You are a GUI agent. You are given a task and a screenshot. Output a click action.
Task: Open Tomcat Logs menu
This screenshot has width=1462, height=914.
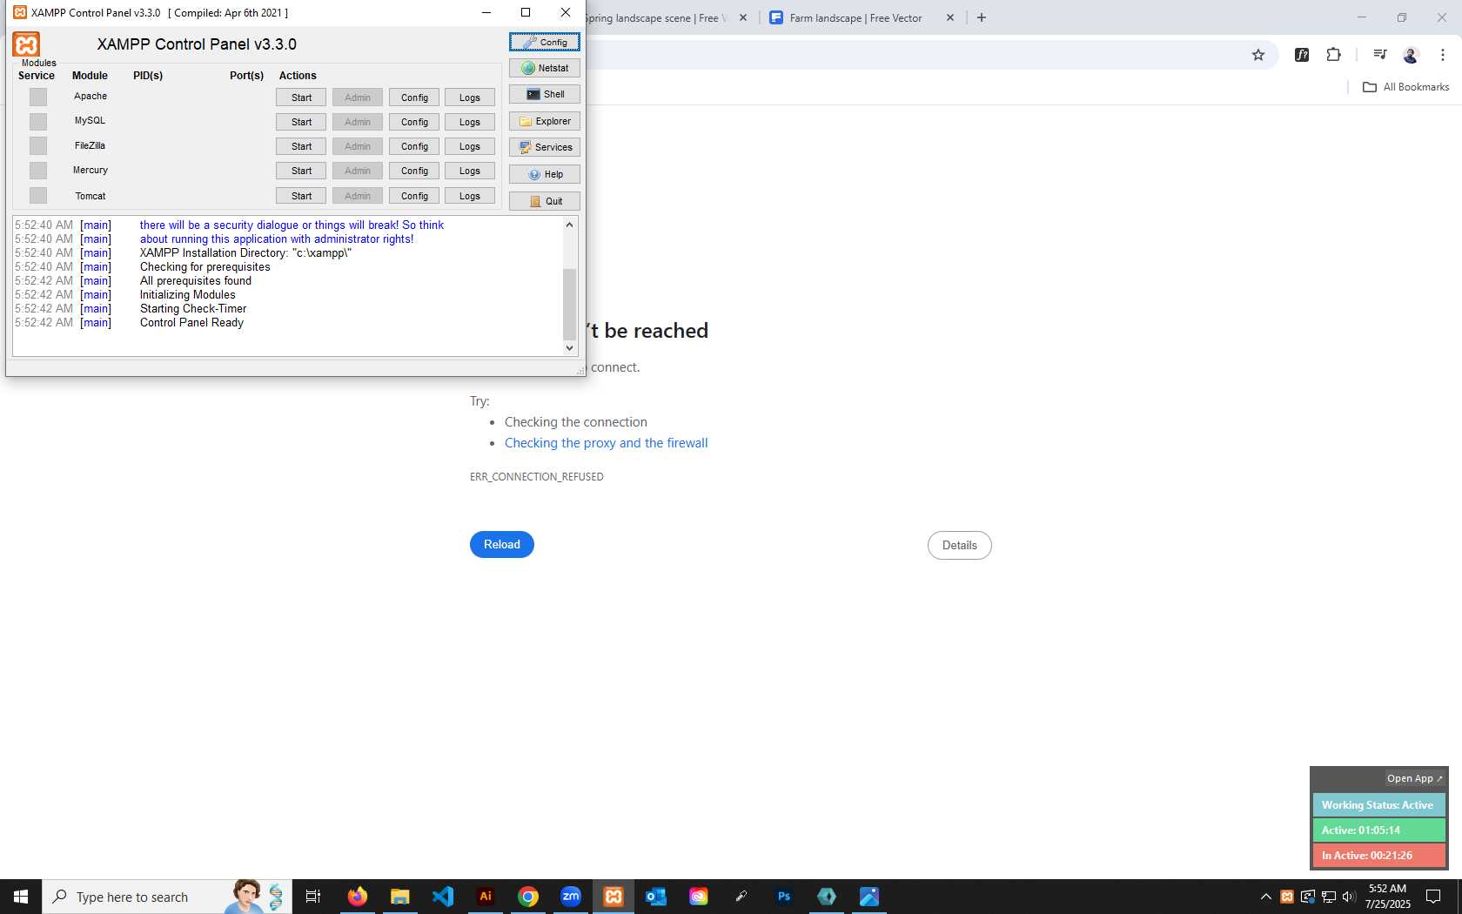coord(470,196)
